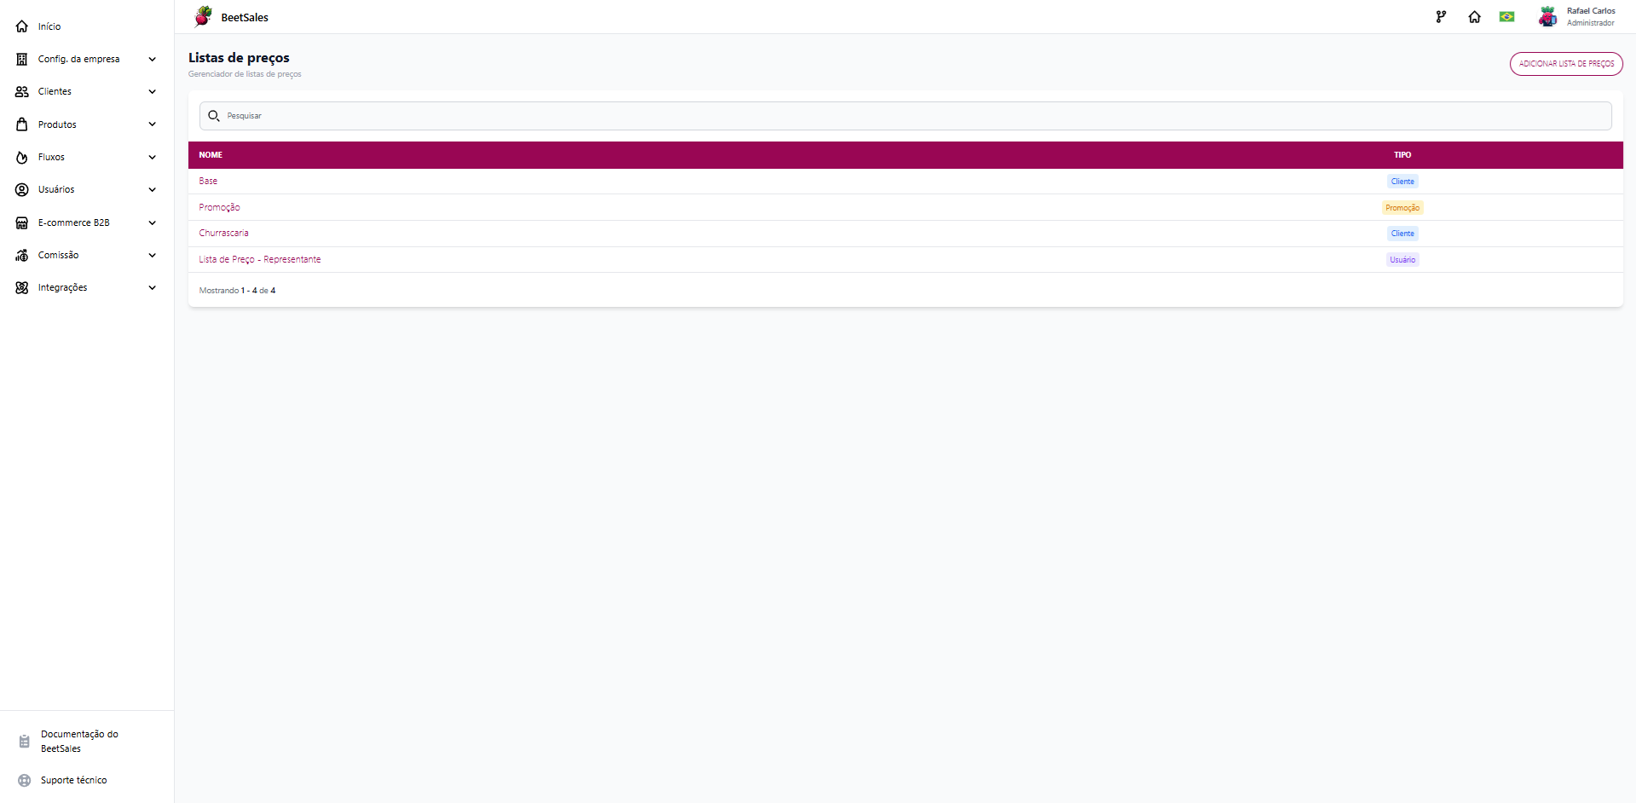This screenshot has height=803, width=1636.
Task: Click the Fluxos flame icon
Action: (22, 157)
